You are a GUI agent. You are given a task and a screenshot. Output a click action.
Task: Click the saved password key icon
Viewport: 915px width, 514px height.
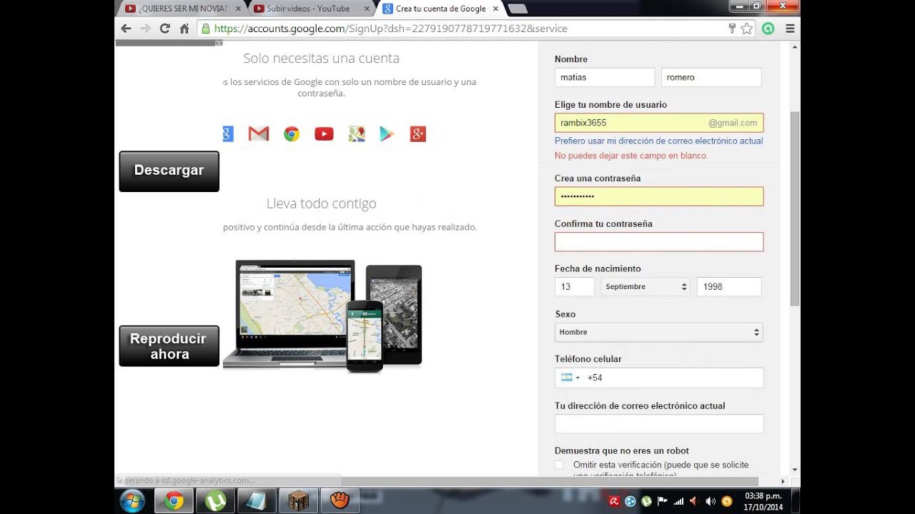[x=732, y=29]
